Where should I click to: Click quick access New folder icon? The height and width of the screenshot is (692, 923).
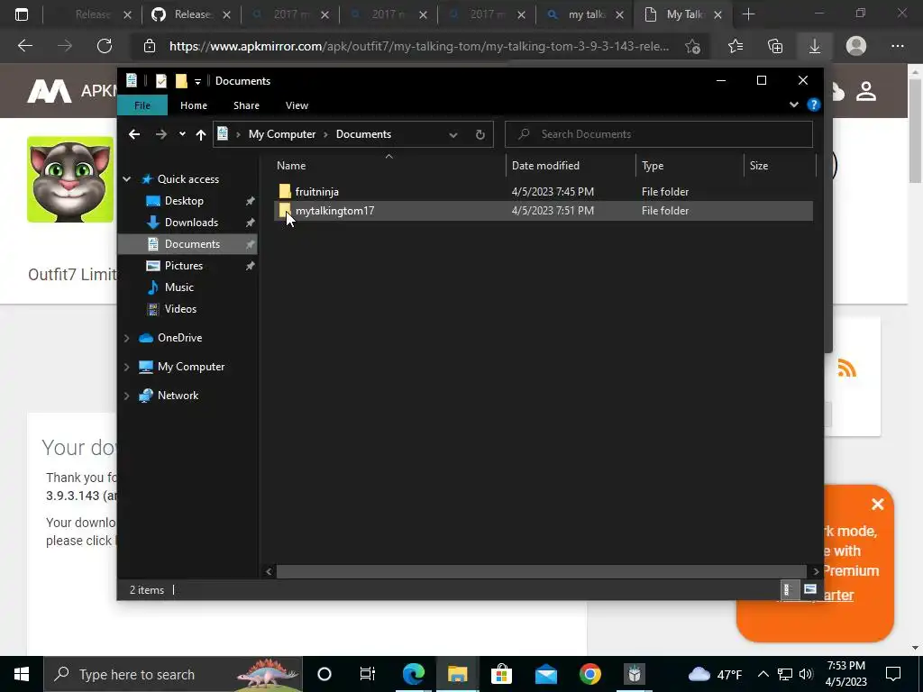(x=181, y=81)
